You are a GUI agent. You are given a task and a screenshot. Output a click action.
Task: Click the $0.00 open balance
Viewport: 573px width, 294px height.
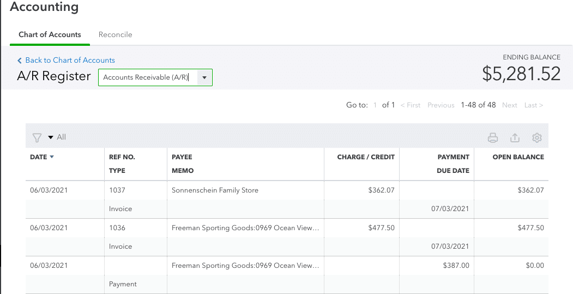(x=535, y=266)
